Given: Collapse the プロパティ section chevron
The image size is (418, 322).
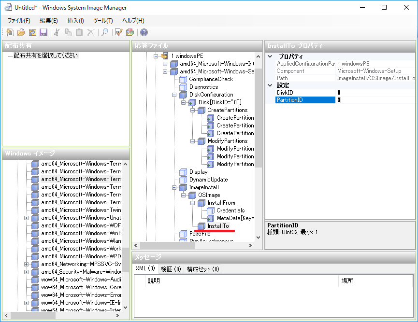Looking at the screenshot, I should tap(270, 56).
